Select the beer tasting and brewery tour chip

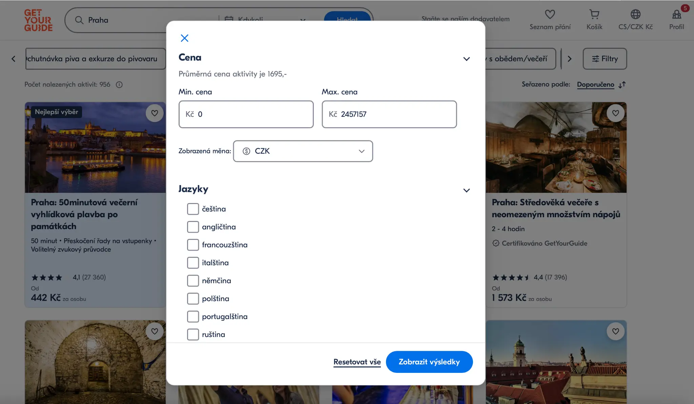click(96, 59)
